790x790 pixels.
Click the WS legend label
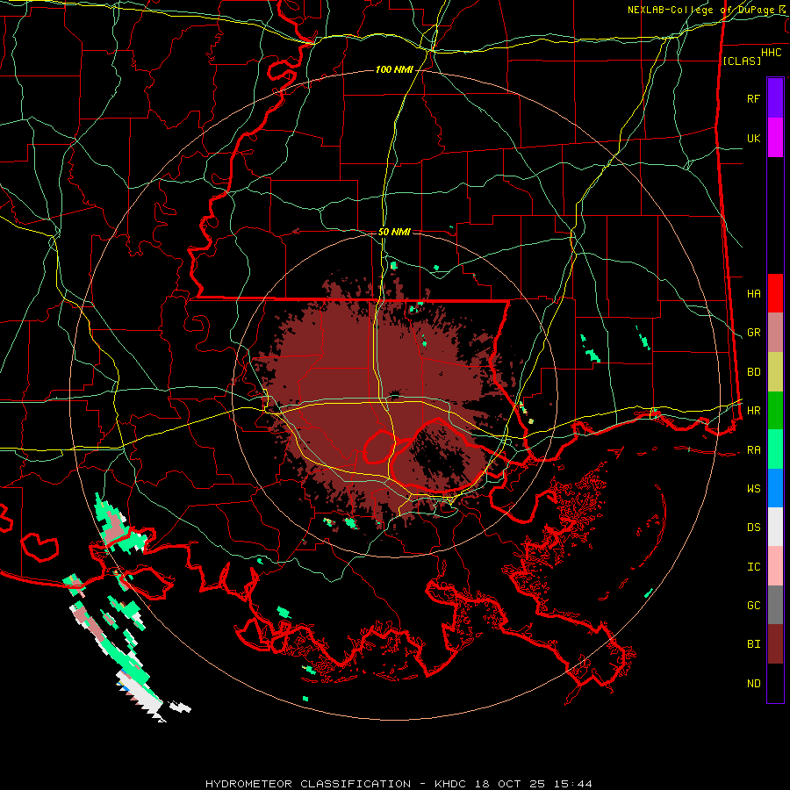point(753,488)
